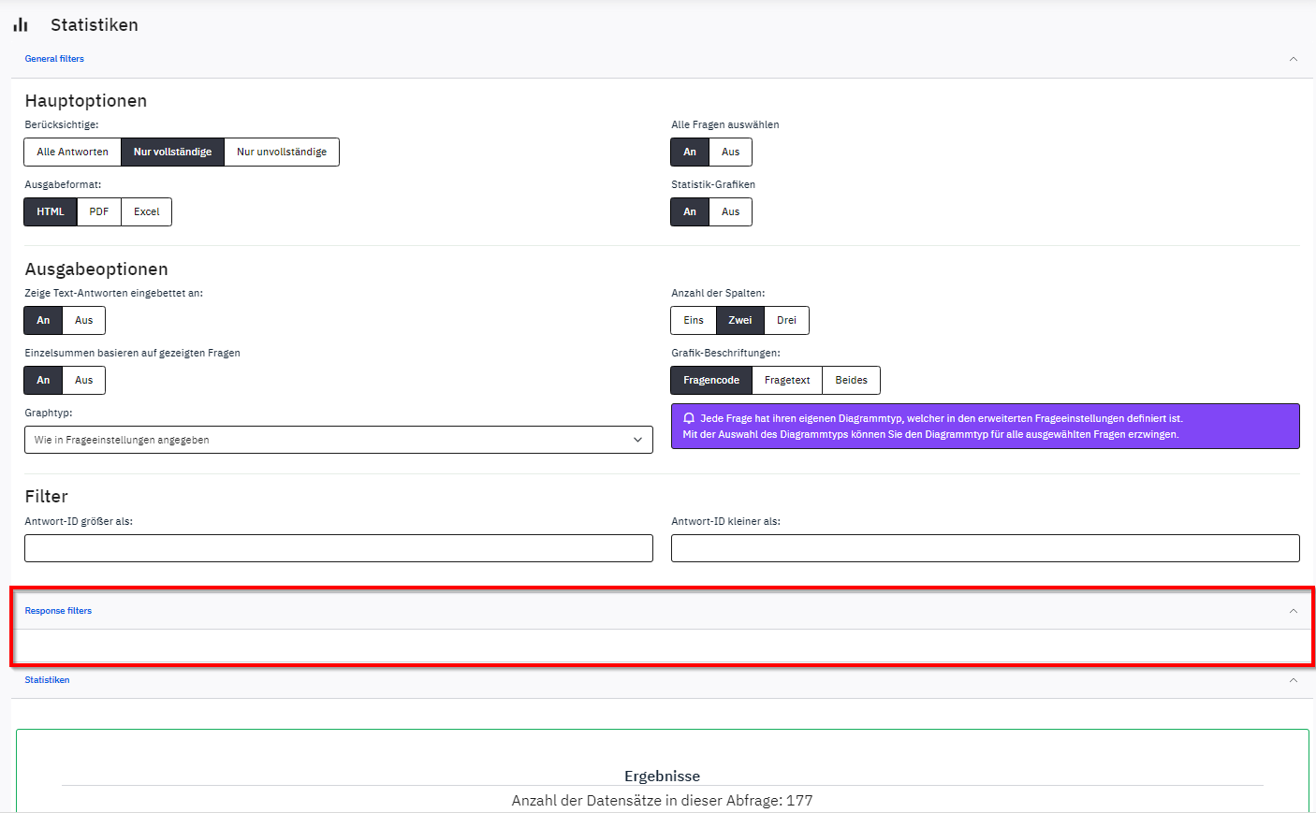Disable Statistik-Grafiken with Aus
1316x813 pixels.
[730, 211]
